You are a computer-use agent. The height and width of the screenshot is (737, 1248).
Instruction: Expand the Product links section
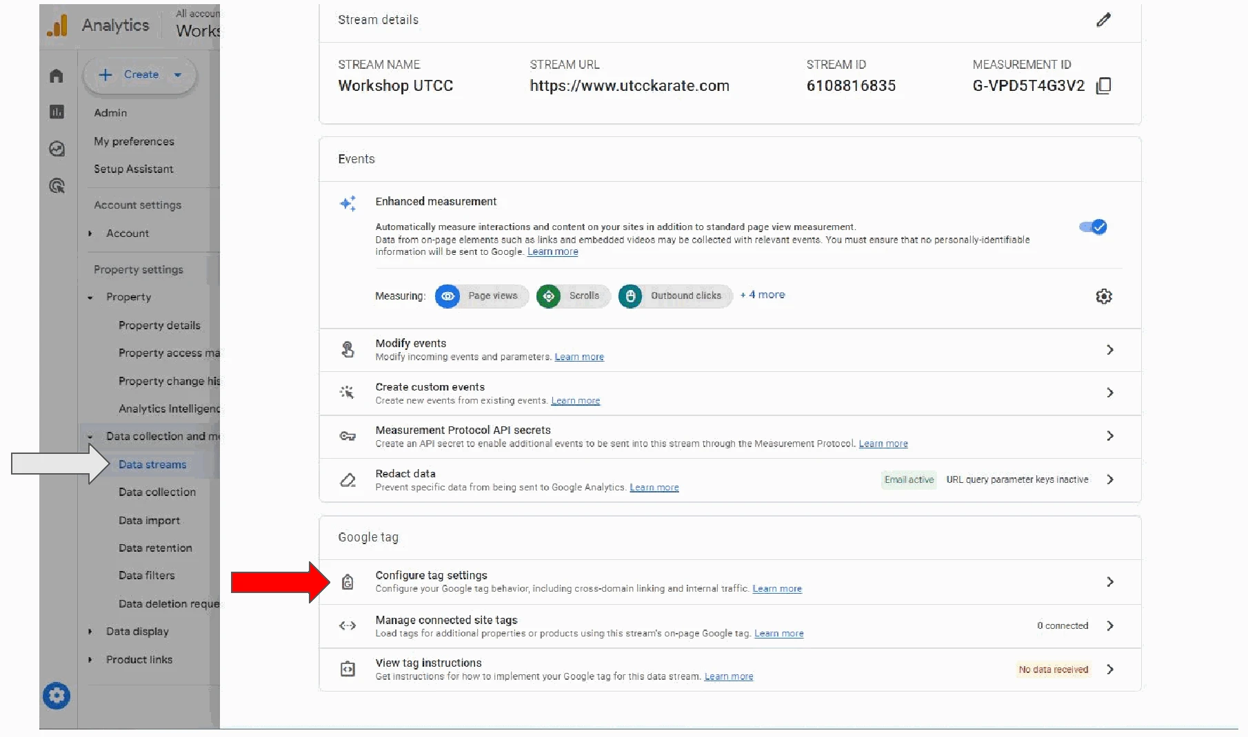90,660
